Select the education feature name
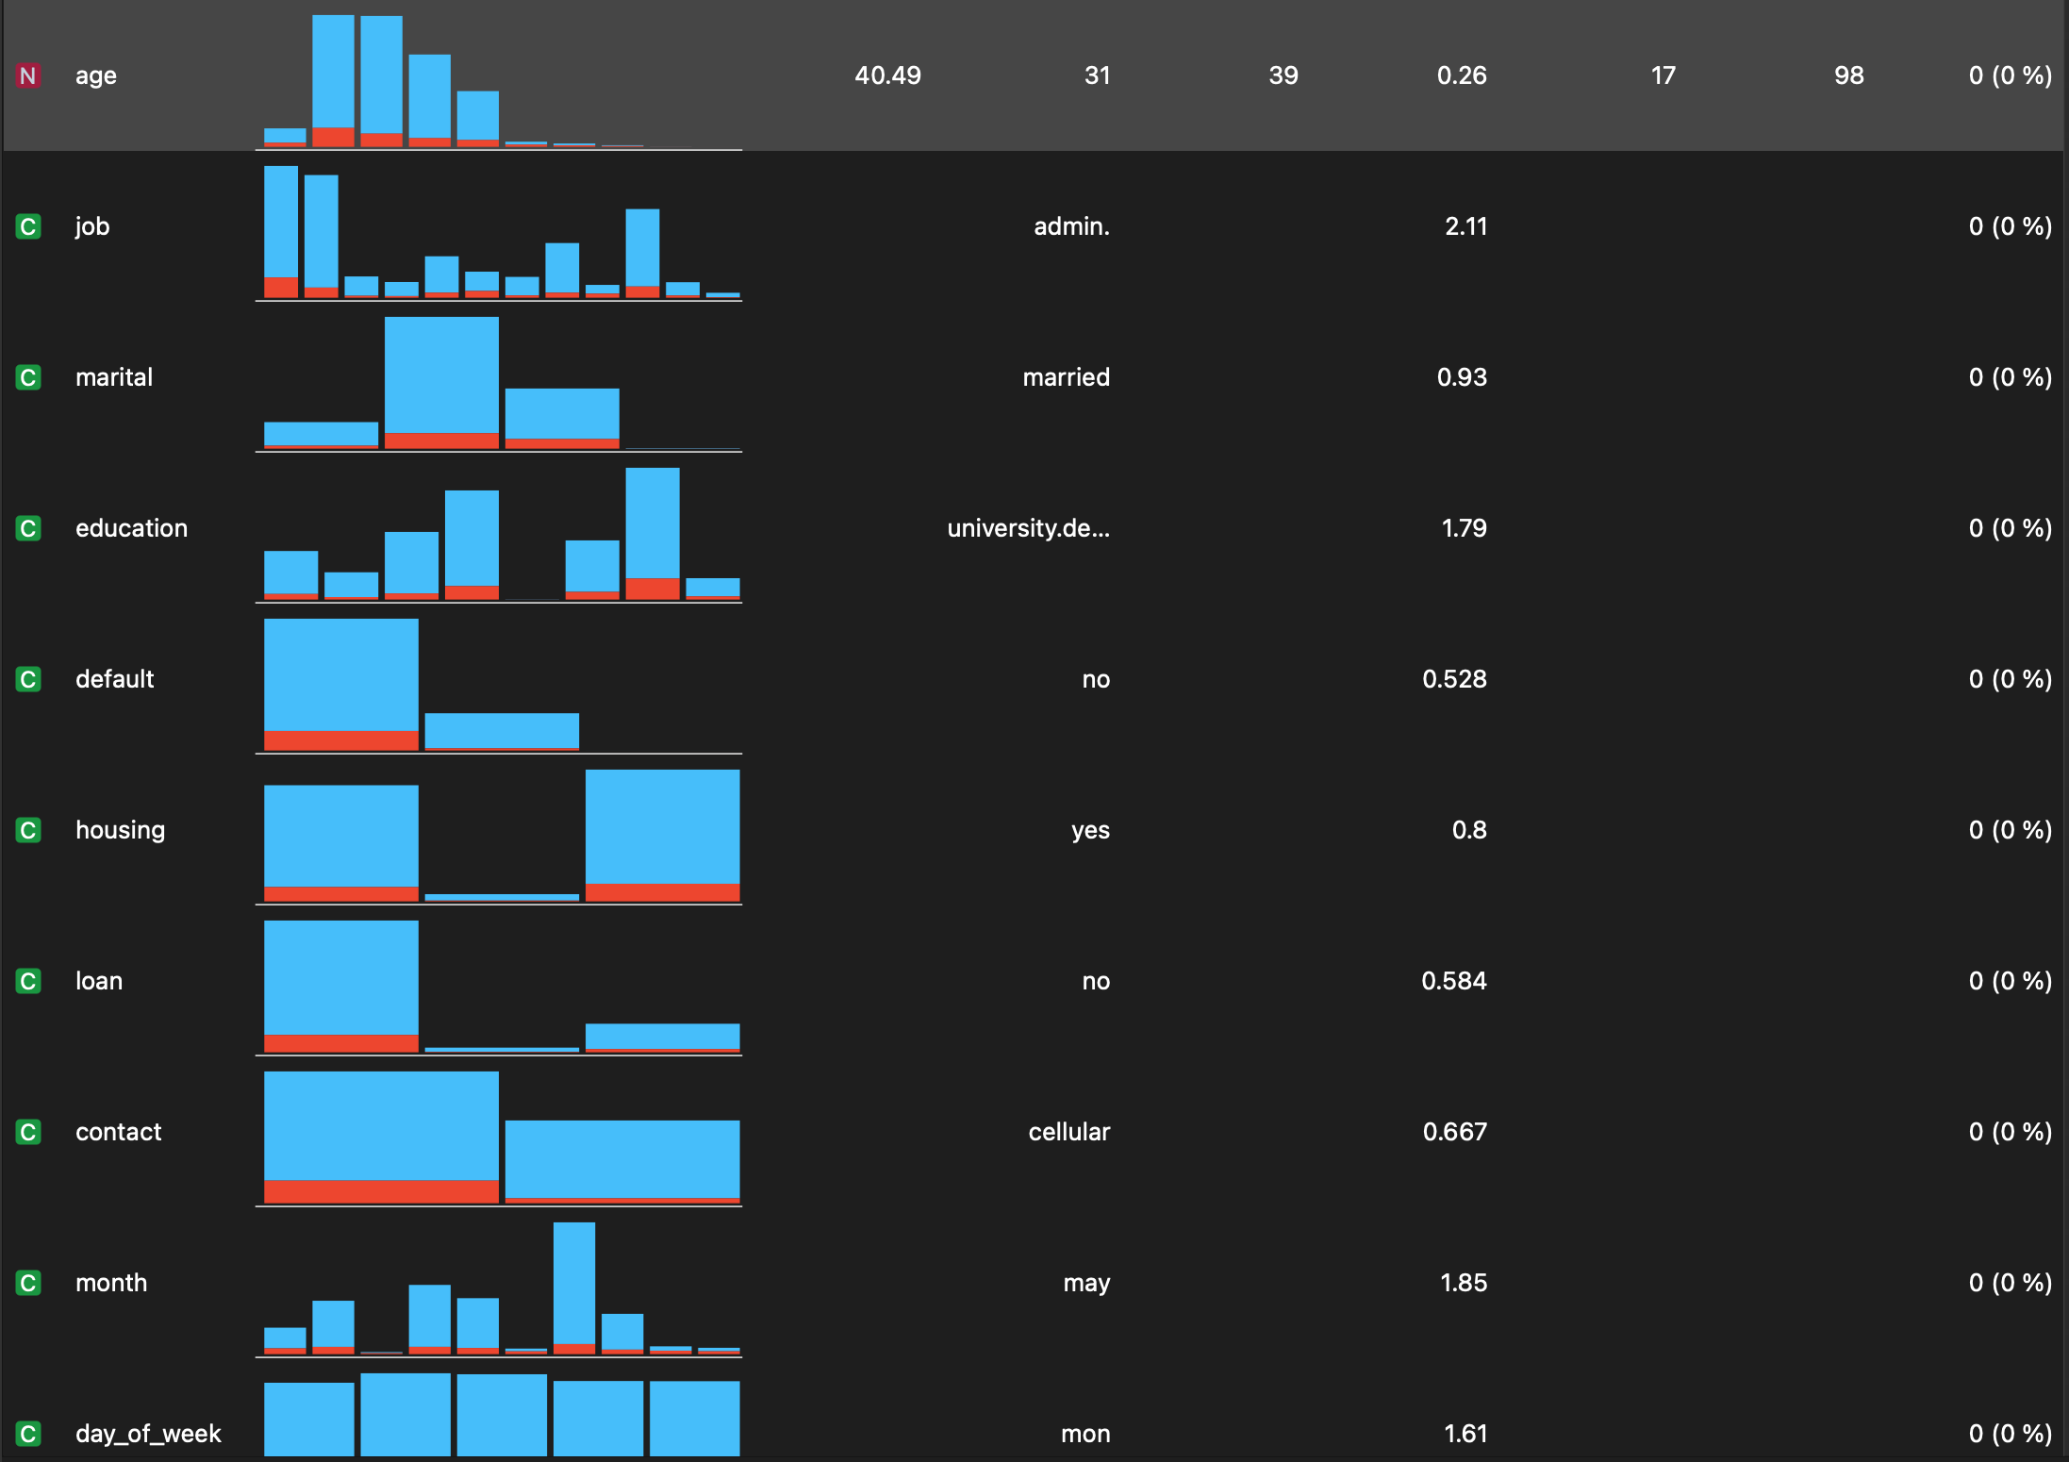Screen dimensions: 2069x1462 [x=131, y=528]
